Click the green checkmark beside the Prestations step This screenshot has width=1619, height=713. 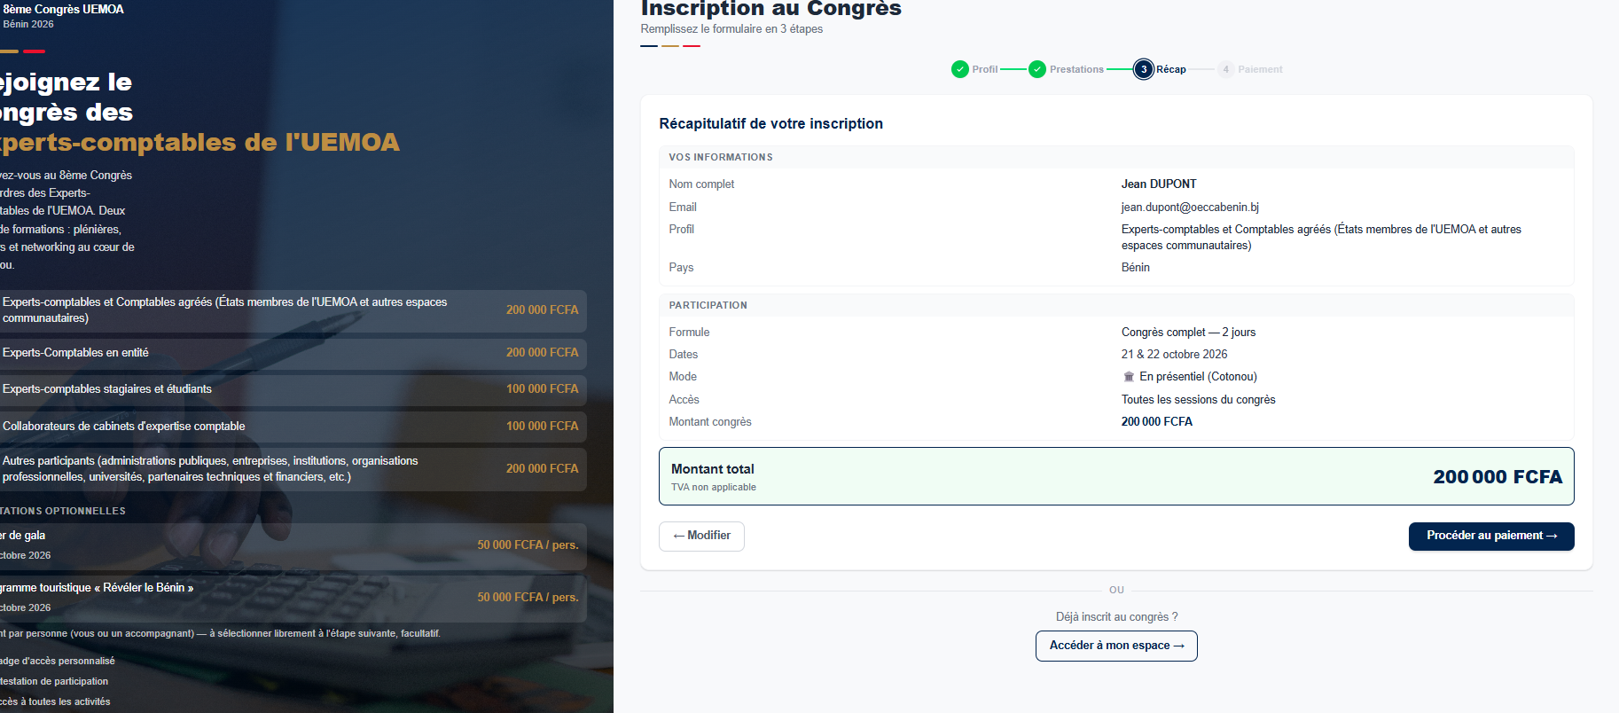[x=1037, y=69]
